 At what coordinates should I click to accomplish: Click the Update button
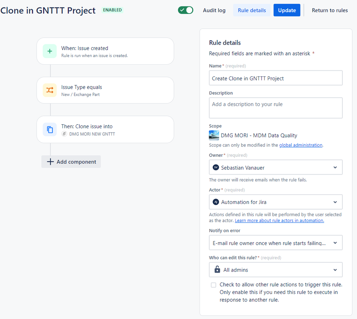[287, 10]
